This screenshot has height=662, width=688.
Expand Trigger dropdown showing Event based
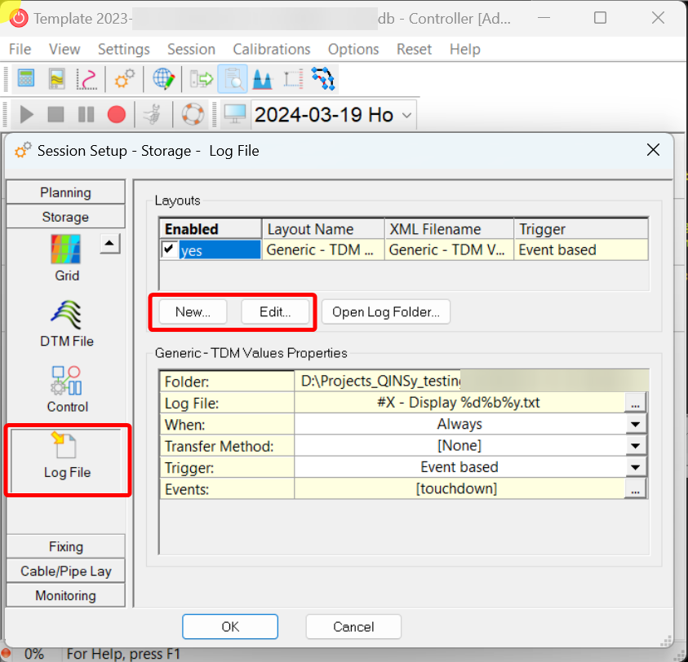click(635, 467)
